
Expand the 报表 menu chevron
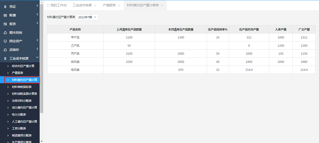coord(37,23)
